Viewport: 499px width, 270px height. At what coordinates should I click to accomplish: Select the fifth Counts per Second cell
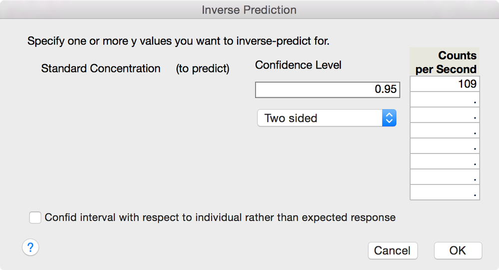[445, 146]
